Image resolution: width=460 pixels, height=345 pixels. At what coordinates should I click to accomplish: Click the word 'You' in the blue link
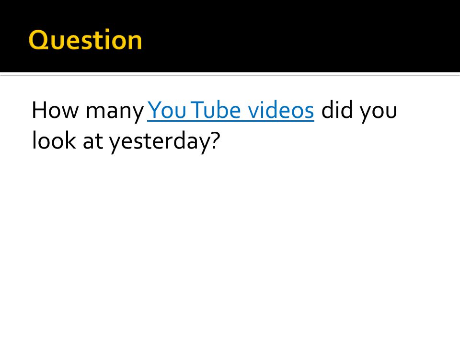167,110
